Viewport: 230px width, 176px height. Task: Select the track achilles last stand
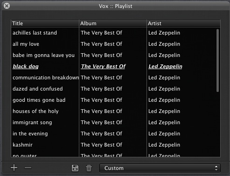coord(116,33)
